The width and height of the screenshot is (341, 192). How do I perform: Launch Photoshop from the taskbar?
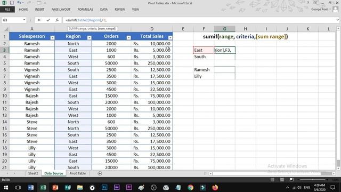(104, 187)
